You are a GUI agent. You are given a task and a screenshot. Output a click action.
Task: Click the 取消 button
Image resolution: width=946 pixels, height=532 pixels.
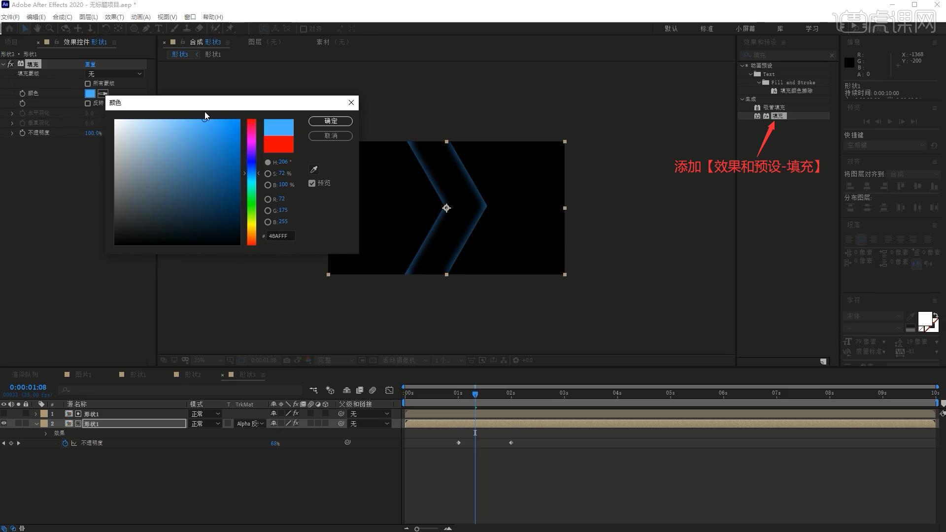pos(330,136)
